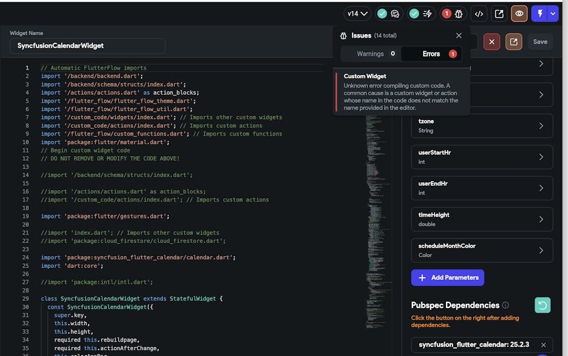Screen dimensions: 568x356
Task: Close the Issues panel
Action: point(459,35)
